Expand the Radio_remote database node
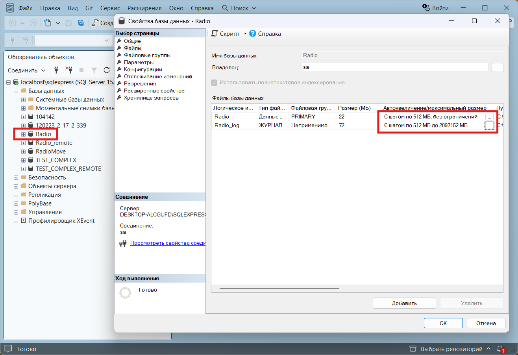 [24, 143]
